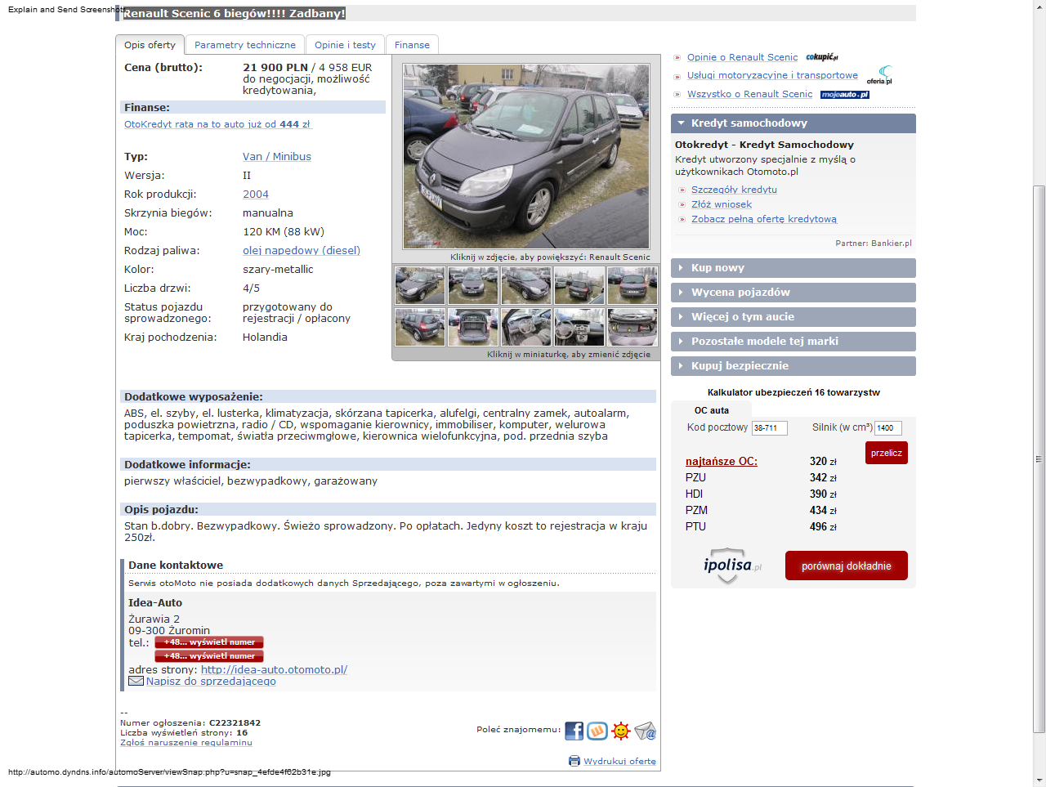Follow the Van / Minibus link
The image size is (1046, 787).
coord(277,157)
